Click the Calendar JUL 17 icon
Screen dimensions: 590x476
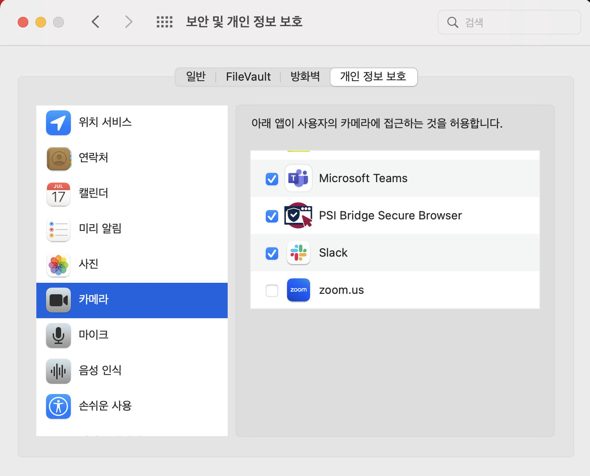pyautogui.click(x=58, y=194)
